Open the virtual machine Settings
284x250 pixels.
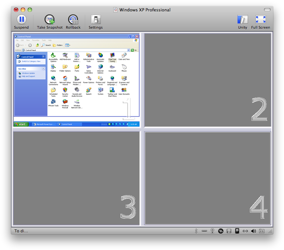tap(96, 19)
